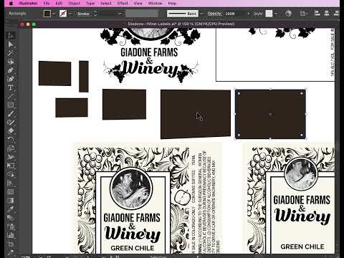344x258 pixels.
Task: Click the Opacity label link
Action: [214, 14]
